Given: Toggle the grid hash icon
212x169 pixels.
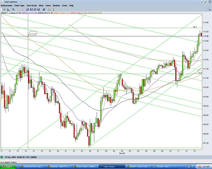Looking at the screenshot, I should coord(44,9).
